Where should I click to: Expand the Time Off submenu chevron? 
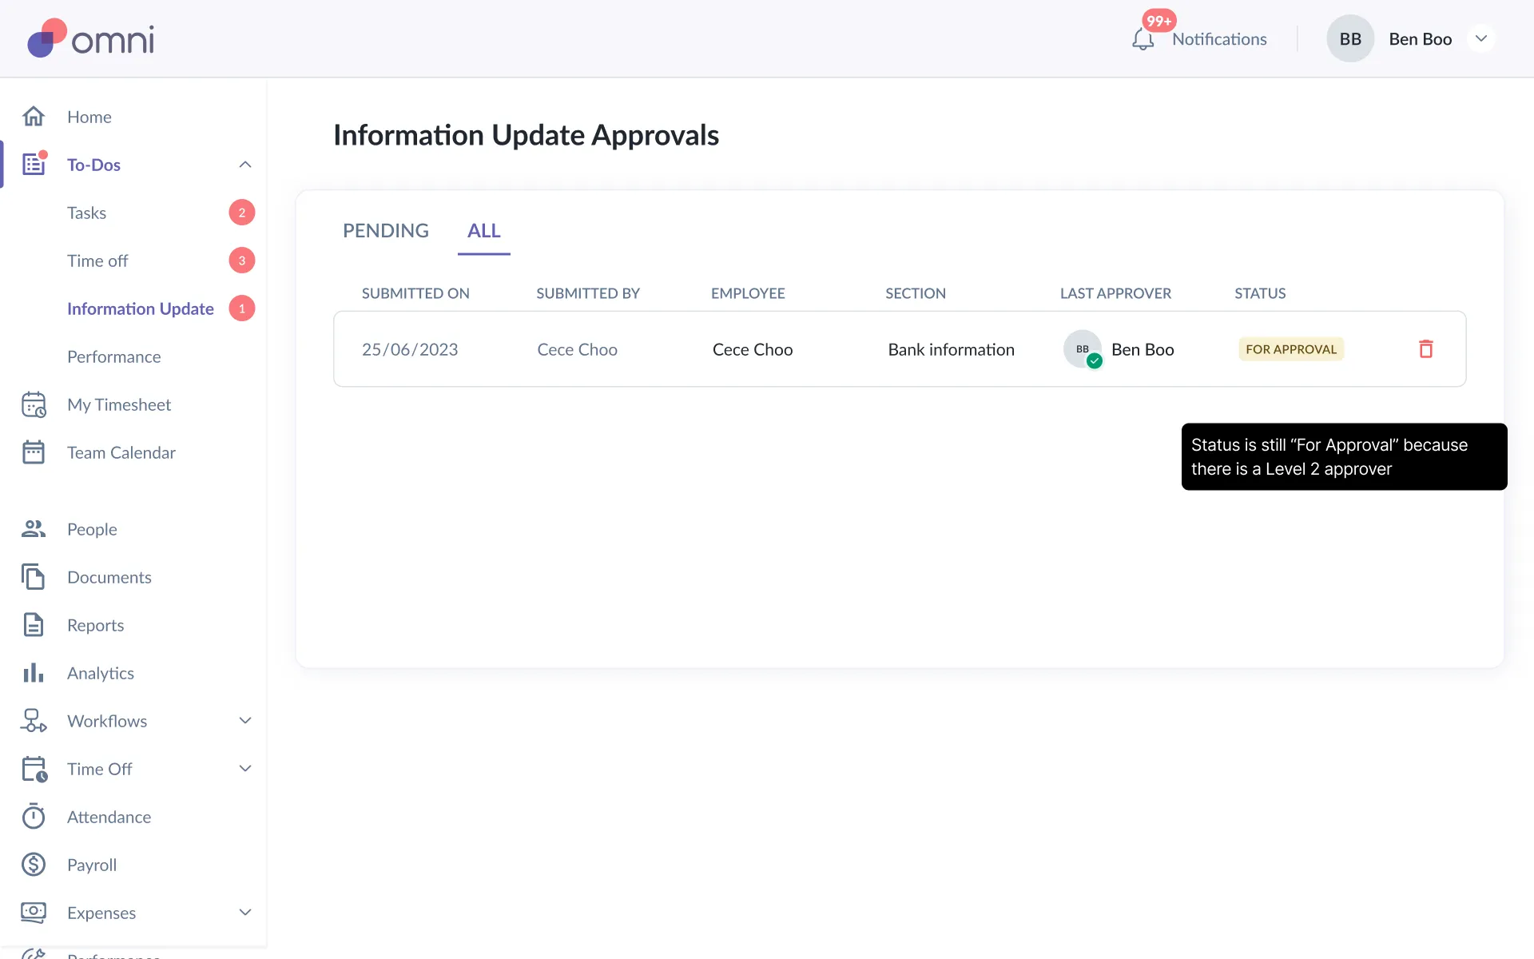(245, 769)
